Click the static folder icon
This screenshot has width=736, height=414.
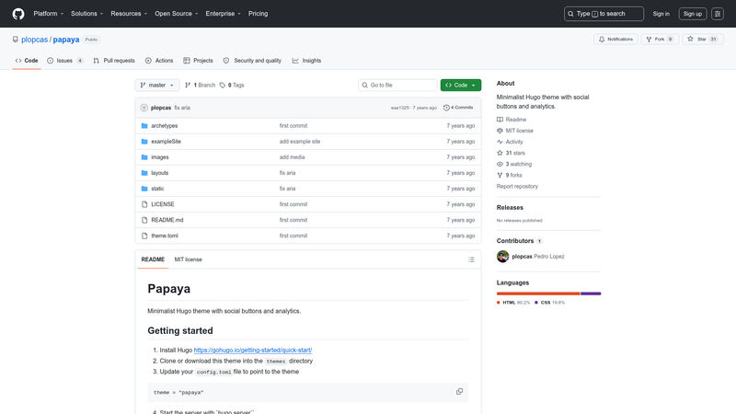(144, 189)
